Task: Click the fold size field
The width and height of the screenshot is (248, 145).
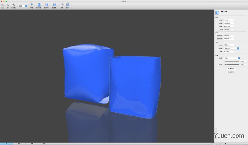Action: [229, 45]
